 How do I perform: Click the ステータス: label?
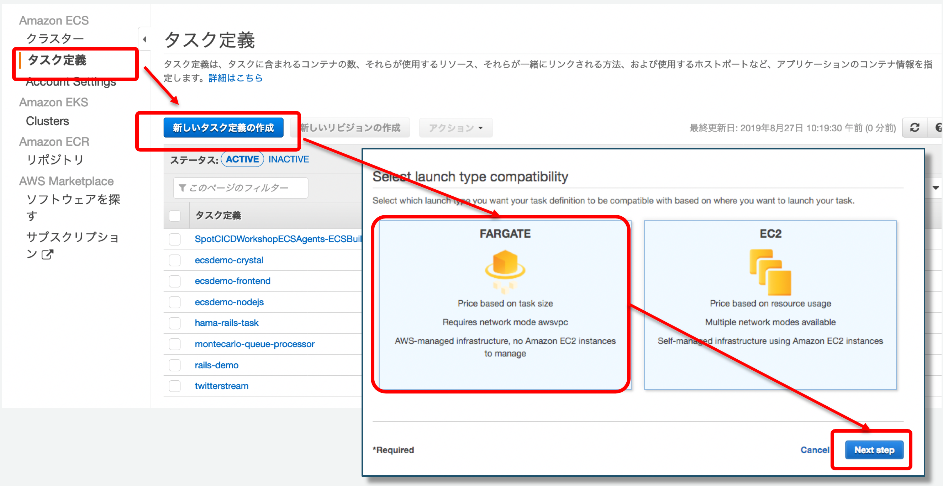pyautogui.click(x=194, y=160)
